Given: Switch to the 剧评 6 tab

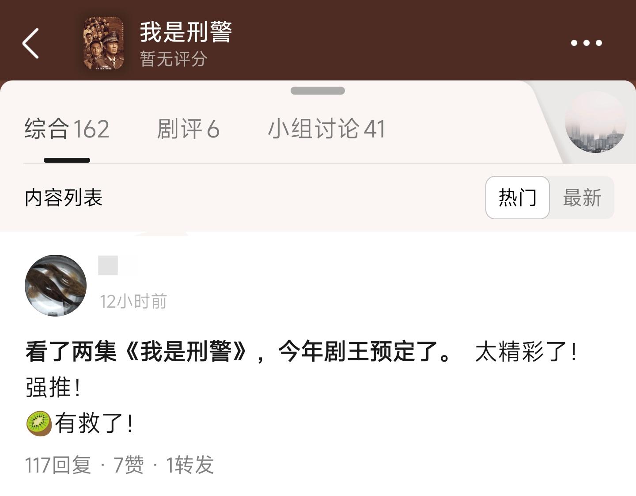Looking at the screenshot, I should click(x=188, y=129).
